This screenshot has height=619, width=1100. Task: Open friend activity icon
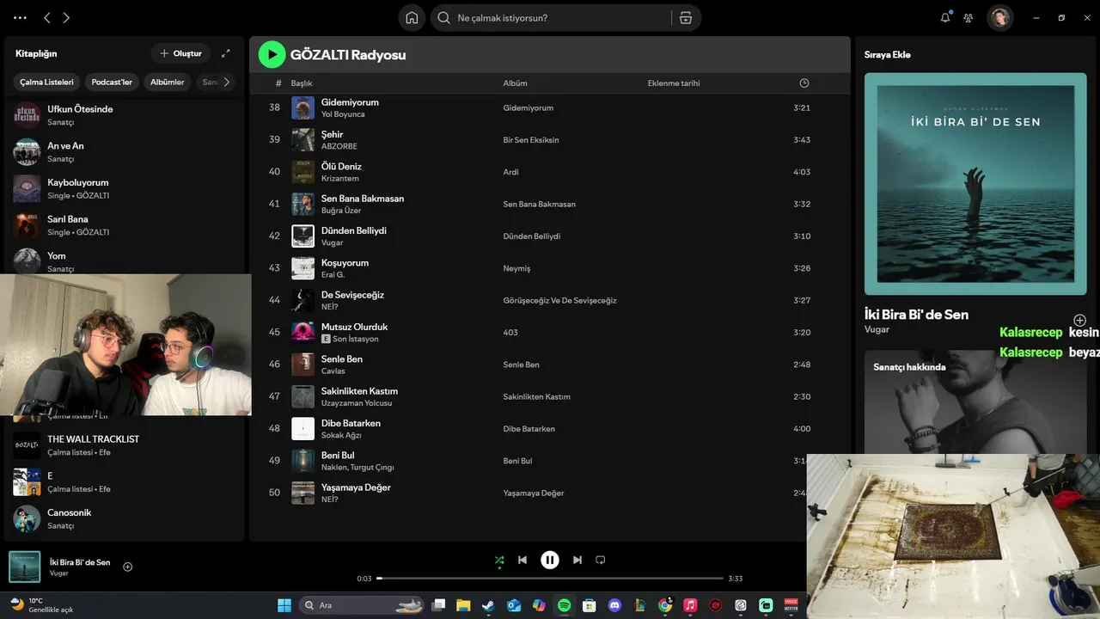pos(969,18)
